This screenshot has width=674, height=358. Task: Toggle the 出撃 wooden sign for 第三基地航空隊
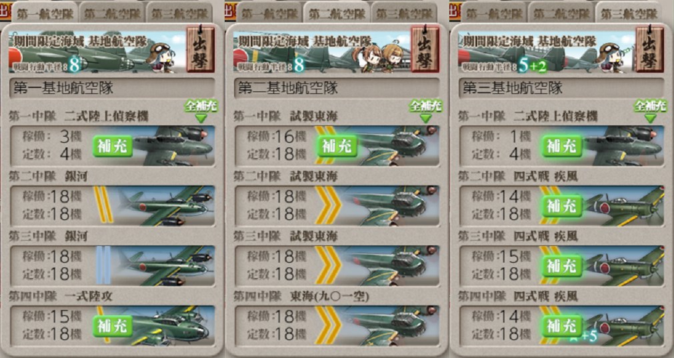pyautogui.click(x=649, y=49)
